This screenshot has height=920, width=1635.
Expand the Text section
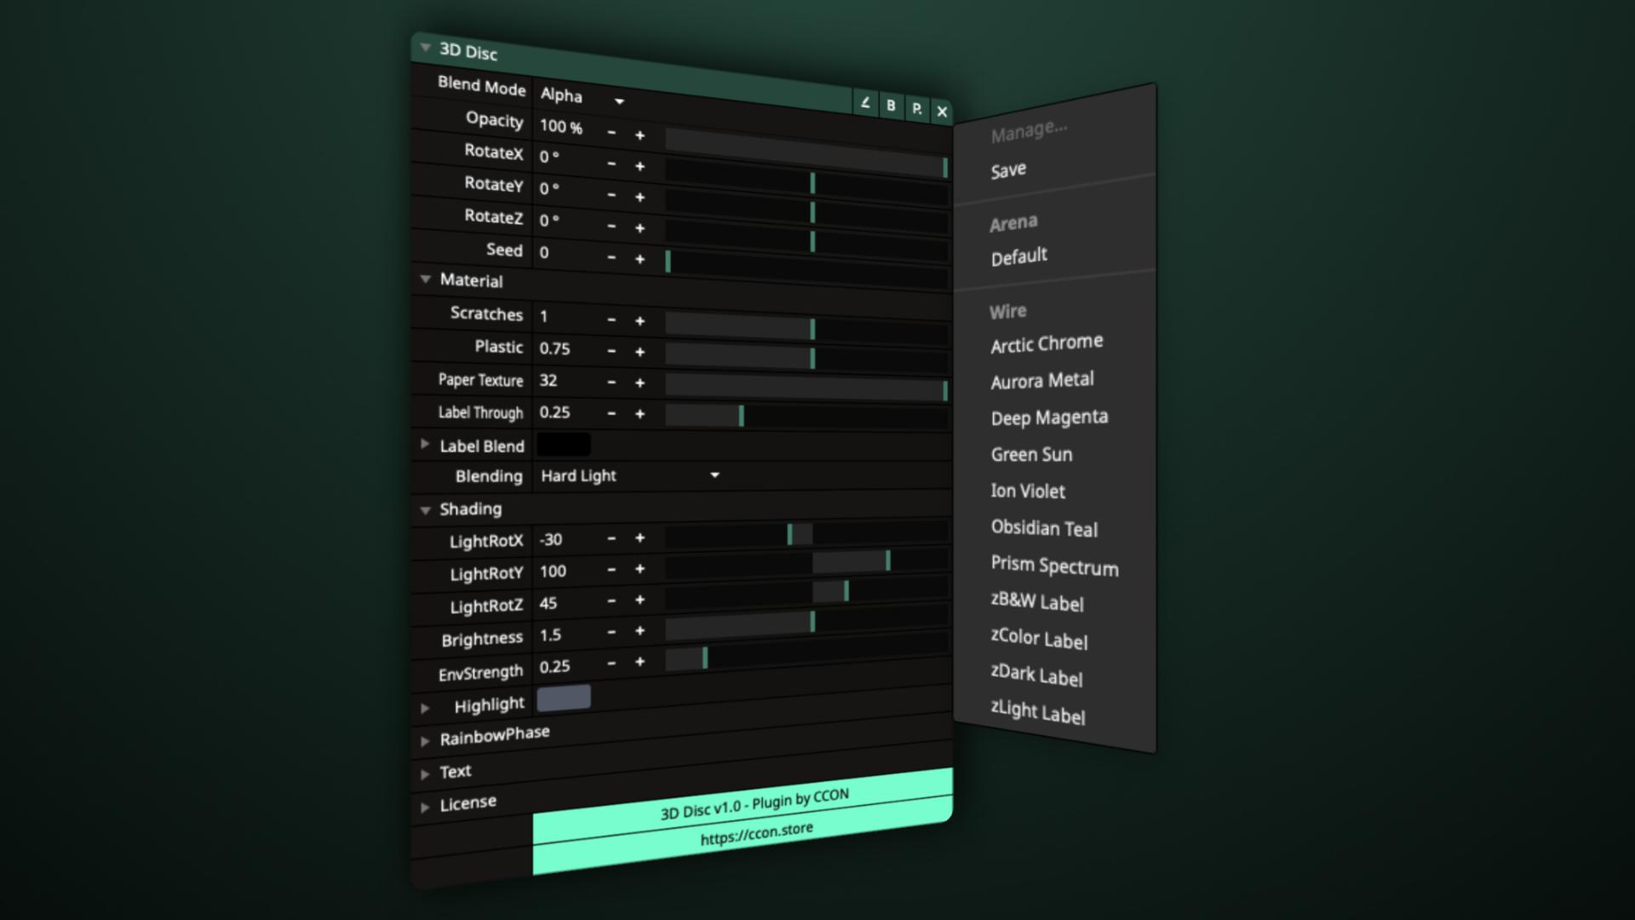click(x=425, y=774)
